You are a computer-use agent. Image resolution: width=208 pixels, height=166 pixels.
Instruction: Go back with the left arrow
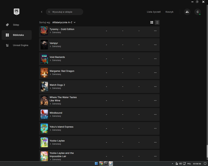(x=42, y=12)
